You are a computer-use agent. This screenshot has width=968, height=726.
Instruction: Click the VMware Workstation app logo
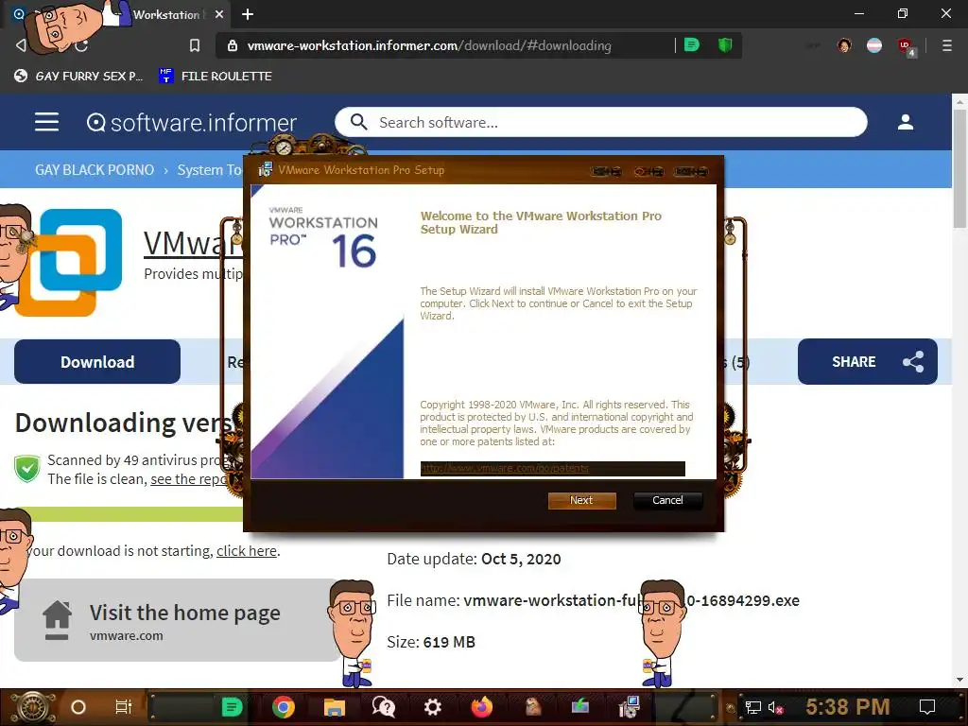point(69,263)
